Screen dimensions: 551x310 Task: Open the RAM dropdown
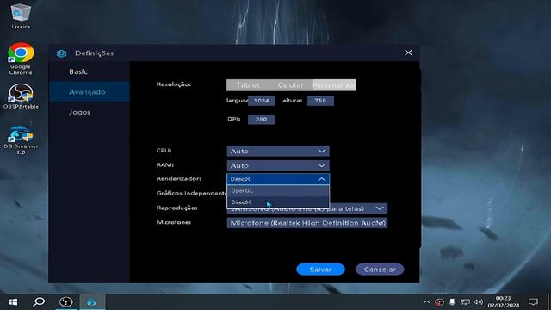278,165
